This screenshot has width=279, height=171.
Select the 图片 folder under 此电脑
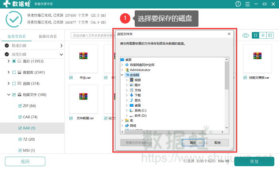138,85
